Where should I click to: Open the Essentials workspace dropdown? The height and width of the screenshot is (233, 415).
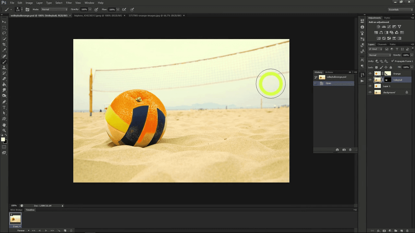(x=401, y=10)
